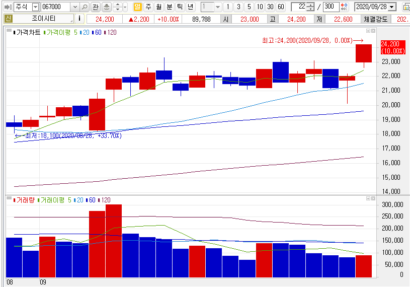Open the interval value combo box

pos(211,7)
